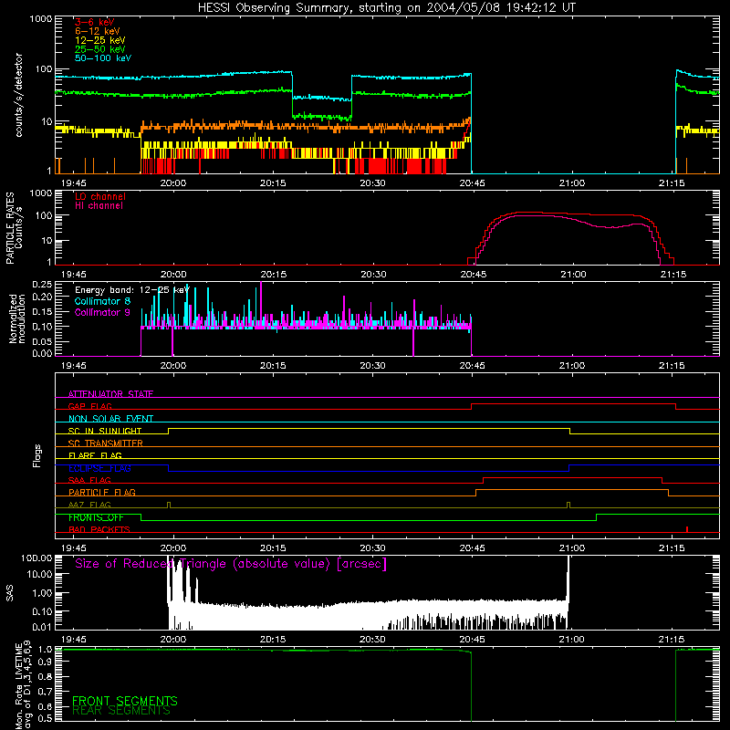The width and height of the screenshot is (730, 730).
Task: Click the 0.25 value on the modulation axis
Action: pos(42,285)
